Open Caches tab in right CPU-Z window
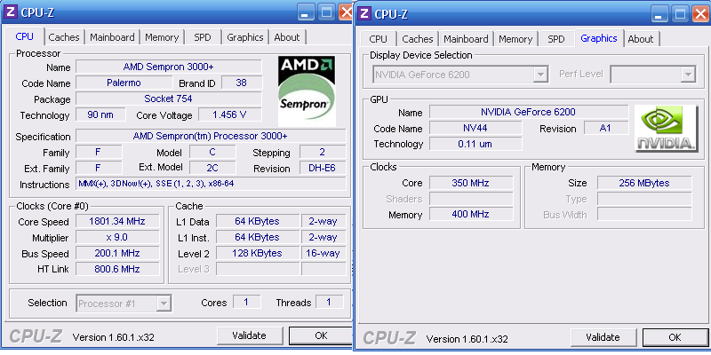The width and height of the screenshot is (711, 355). 418,39
